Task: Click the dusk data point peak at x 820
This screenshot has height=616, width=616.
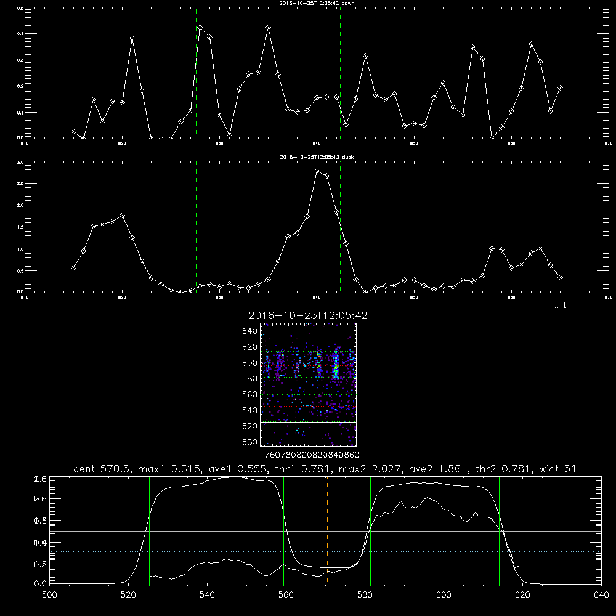Action: (122, 215)
